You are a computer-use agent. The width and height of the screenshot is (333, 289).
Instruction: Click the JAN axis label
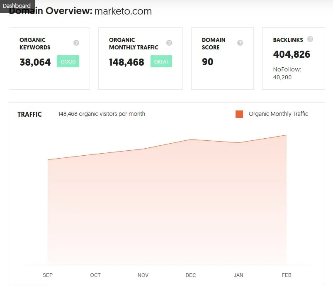click(x=238, y=275)
